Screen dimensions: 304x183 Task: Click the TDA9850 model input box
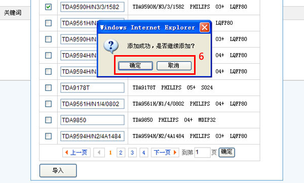coord(92,120)
